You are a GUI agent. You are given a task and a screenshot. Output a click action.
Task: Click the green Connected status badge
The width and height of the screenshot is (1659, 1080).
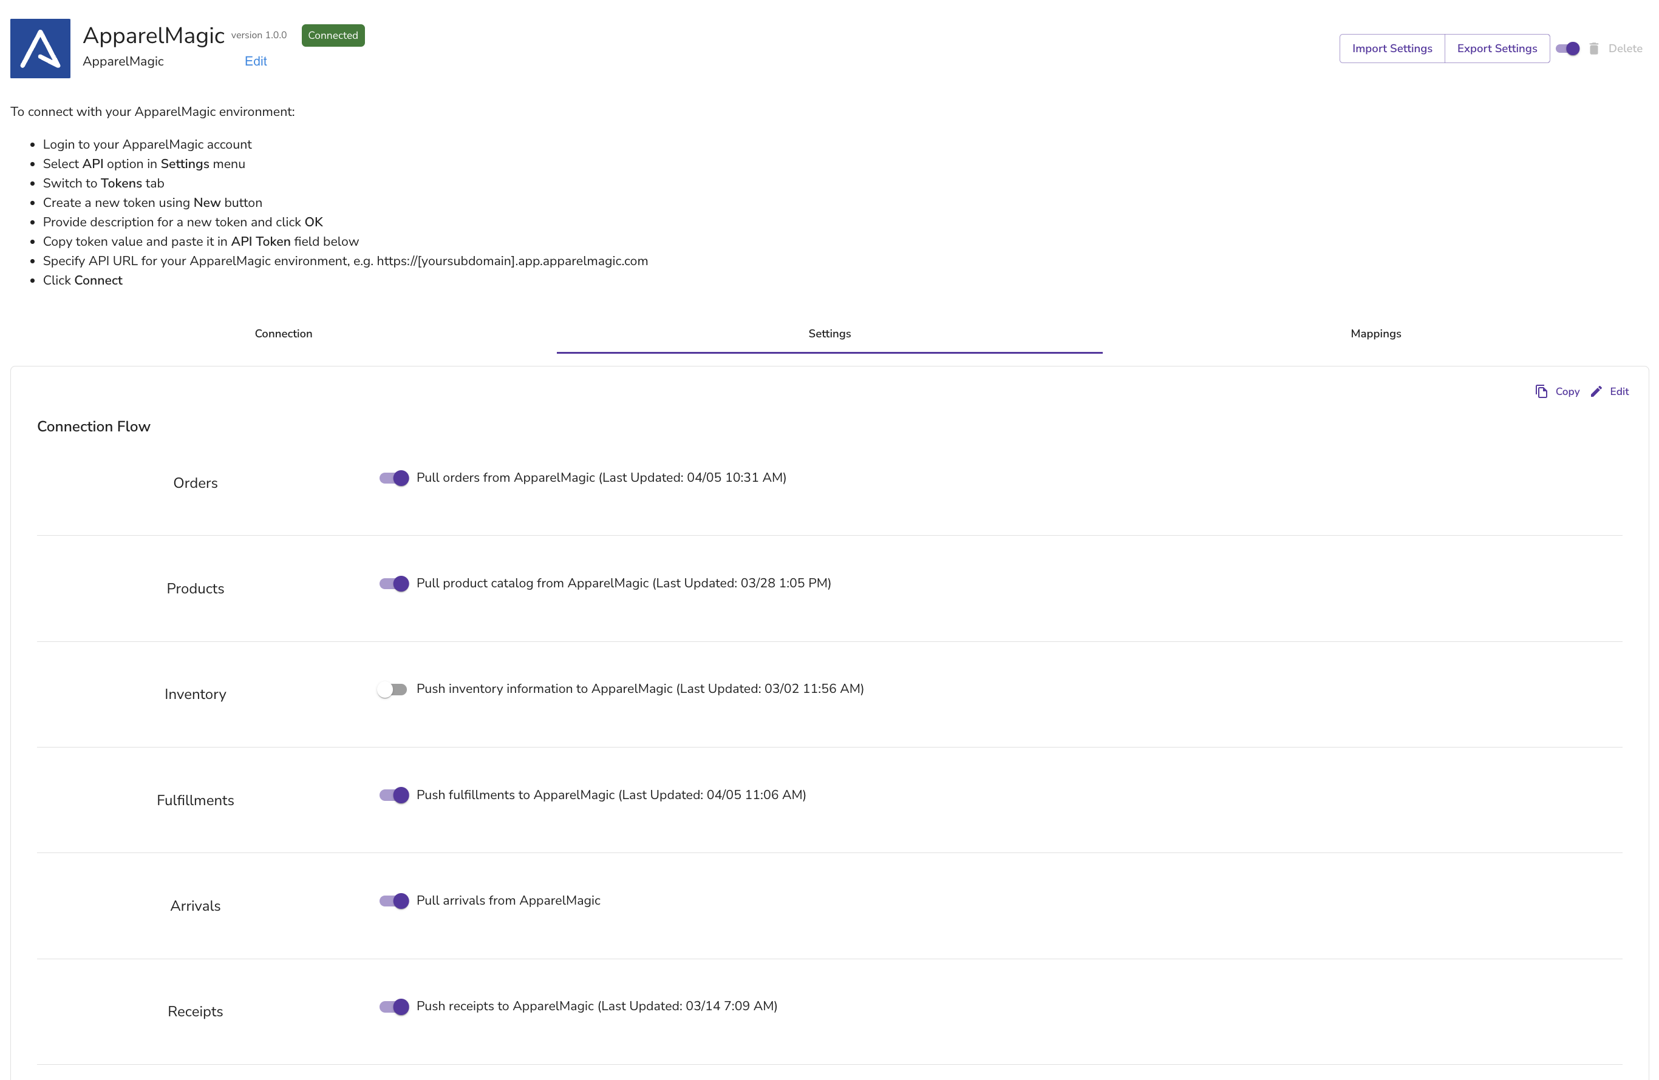coord(333,36)
